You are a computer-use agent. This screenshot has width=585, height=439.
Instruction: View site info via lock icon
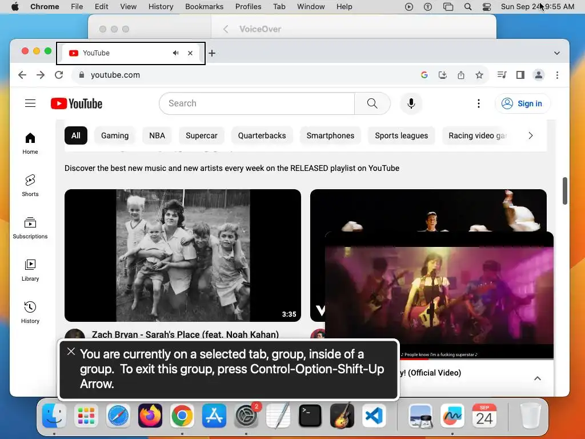click(x=81, y=75)
